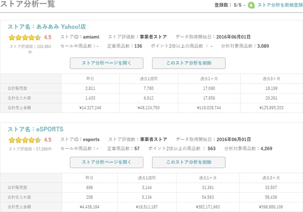Viewport: 303px width, 212px height.
Task: Click the 定番商品数 value 136
Action: [138, 46]
